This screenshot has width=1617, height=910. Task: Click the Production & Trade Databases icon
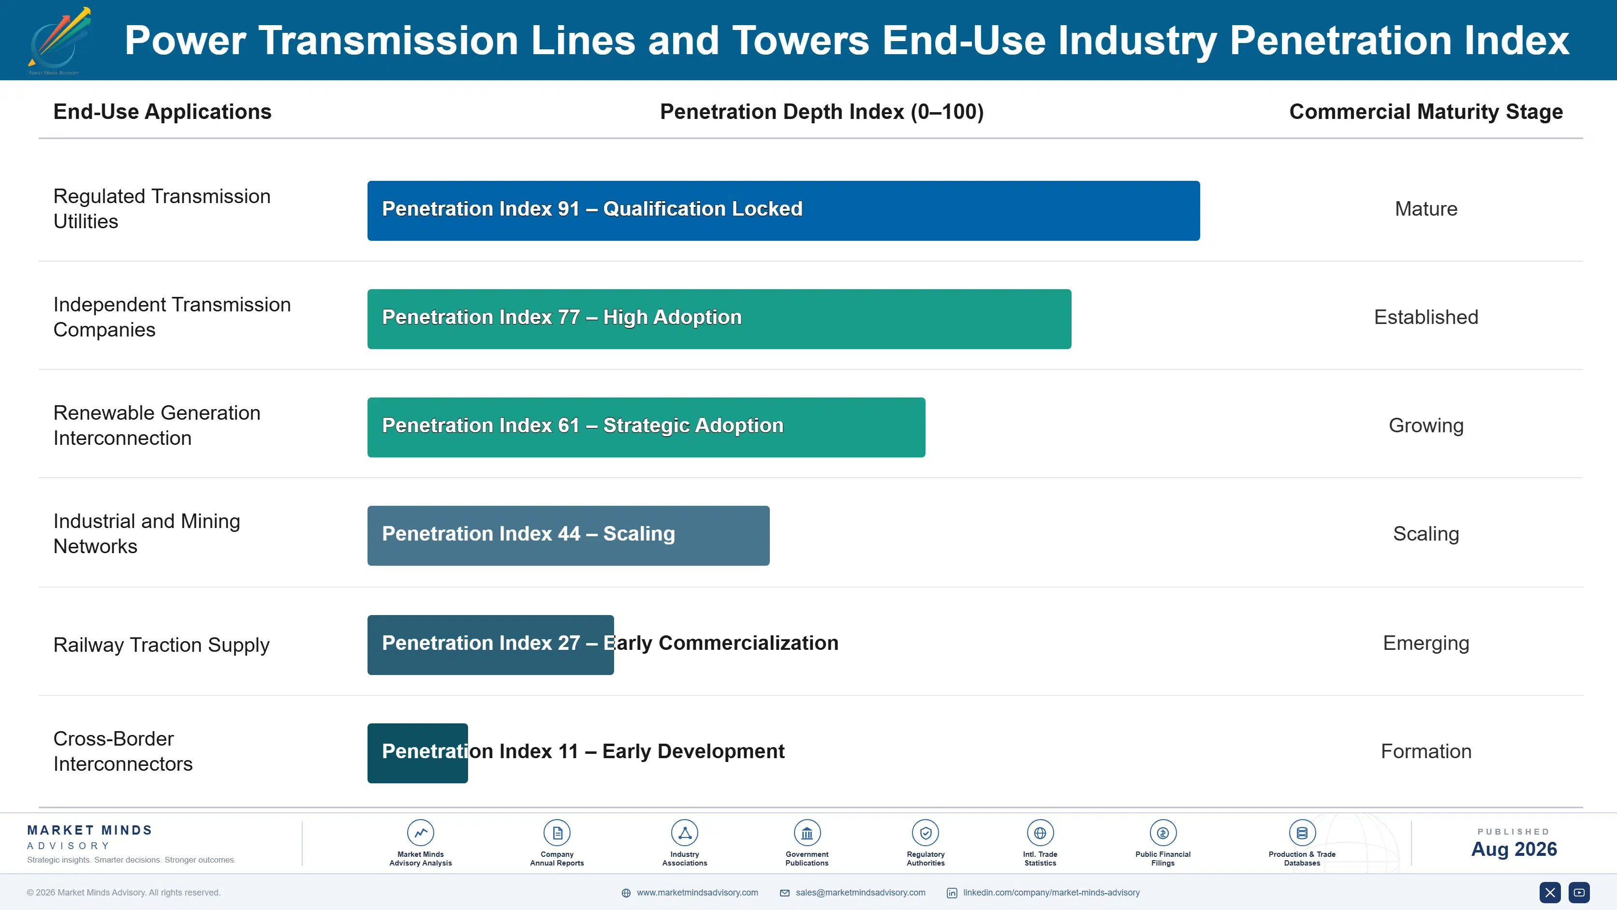(1302, 833)
